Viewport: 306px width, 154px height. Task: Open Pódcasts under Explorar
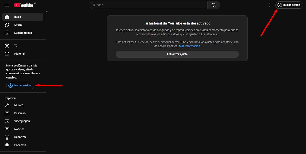tap(20, 145)
